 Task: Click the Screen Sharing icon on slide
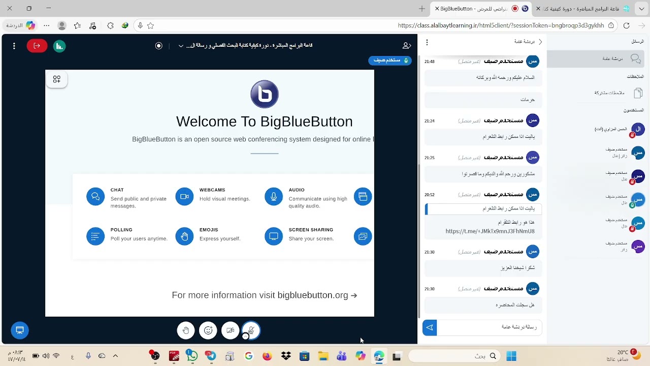point(274,236)
